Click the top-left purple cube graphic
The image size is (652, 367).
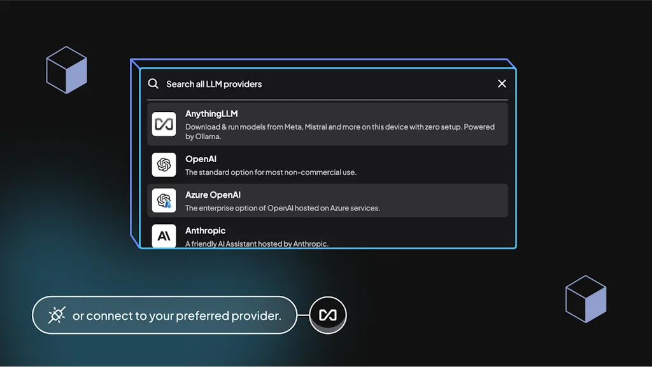(67, 70)
